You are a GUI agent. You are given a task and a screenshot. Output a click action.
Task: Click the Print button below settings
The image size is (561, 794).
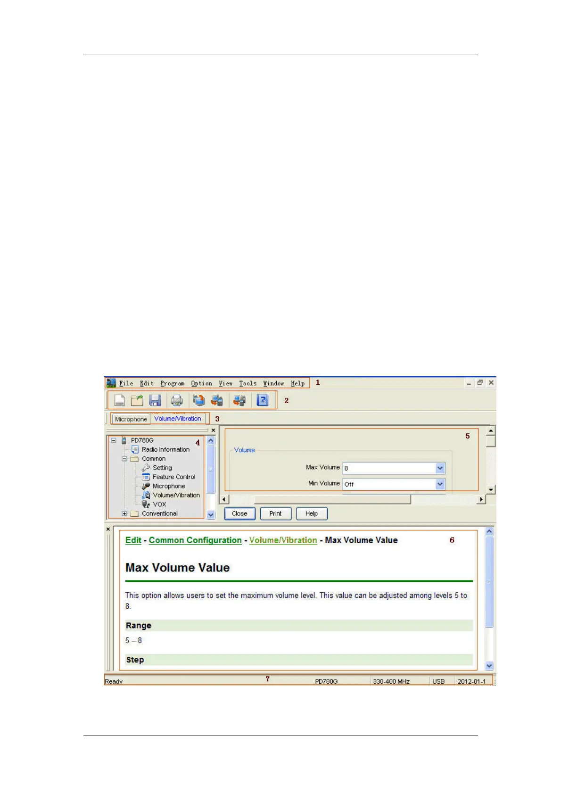[276, 513]
